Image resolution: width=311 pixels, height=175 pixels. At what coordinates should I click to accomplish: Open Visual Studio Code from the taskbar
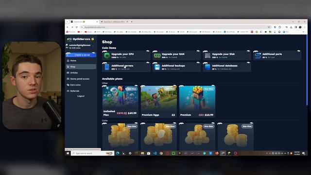155,153
